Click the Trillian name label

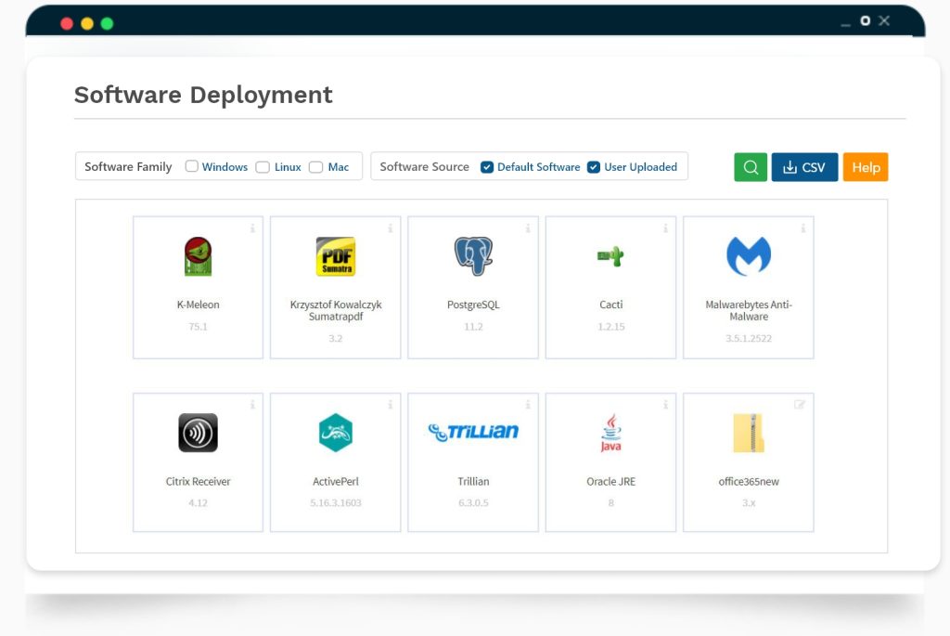click(473, 481)
